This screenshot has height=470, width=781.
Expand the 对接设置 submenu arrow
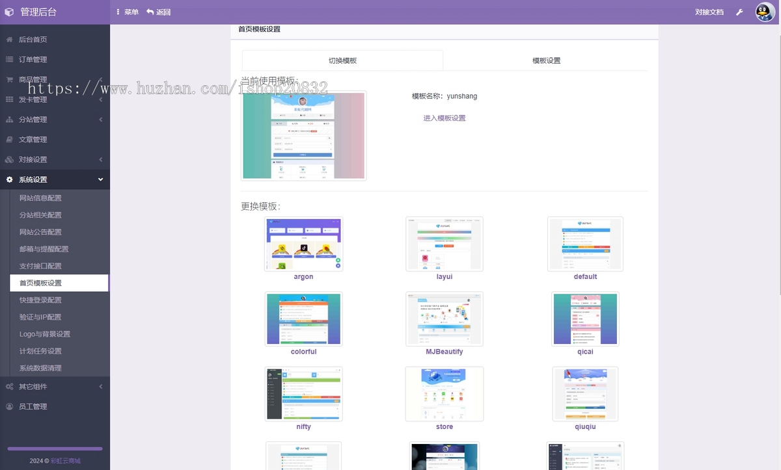[100, 160]
